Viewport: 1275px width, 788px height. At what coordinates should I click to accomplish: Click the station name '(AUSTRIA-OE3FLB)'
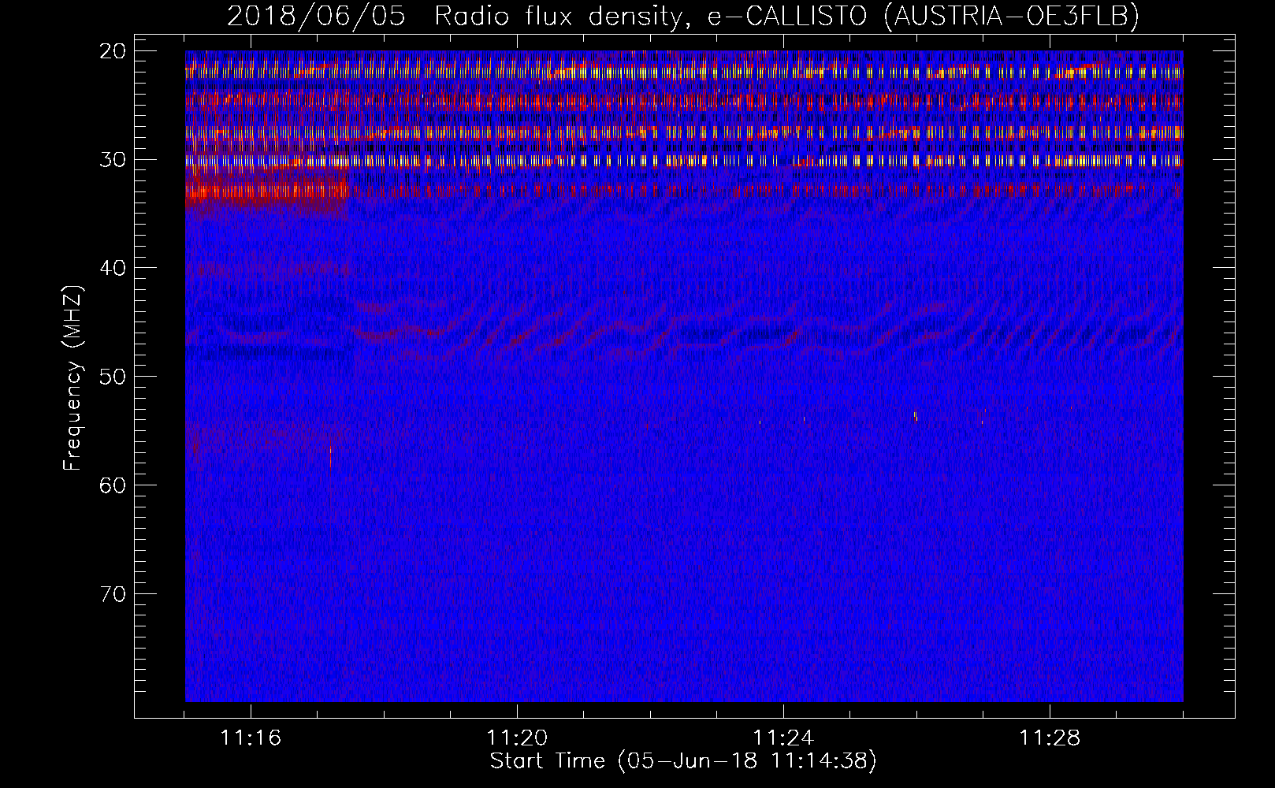pyautogui.click(x=1011, y=17)
